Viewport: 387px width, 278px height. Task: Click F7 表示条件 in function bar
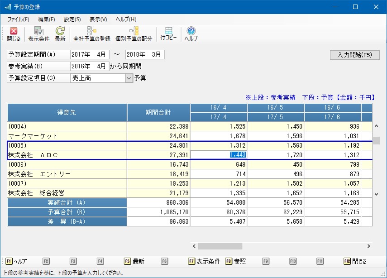click(204, 261)
